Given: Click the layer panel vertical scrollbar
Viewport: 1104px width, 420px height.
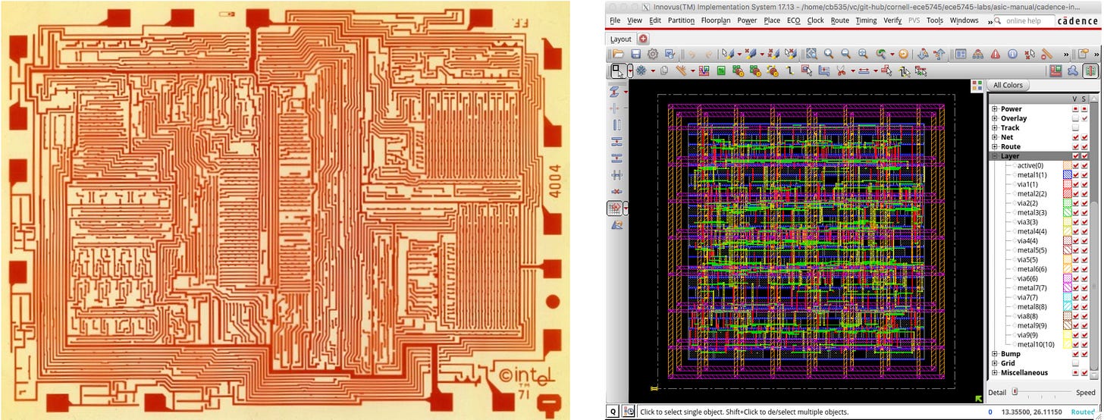Looking at the screenshot, I should point(1094,239).
